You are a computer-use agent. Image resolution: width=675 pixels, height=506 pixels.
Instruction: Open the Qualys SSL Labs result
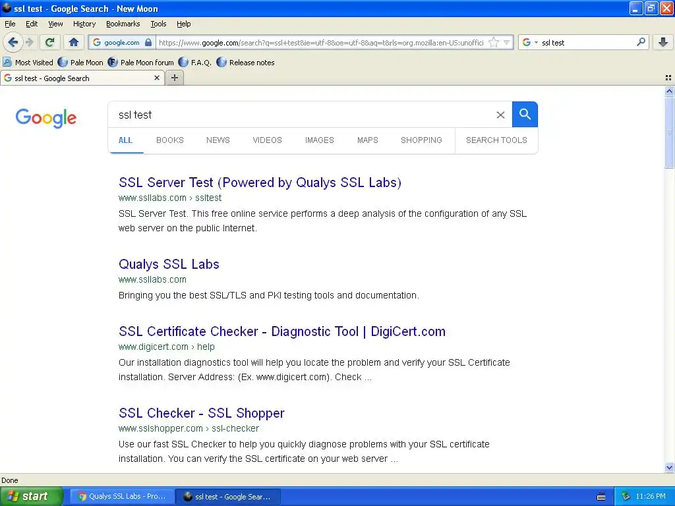(x=169, y=264)
